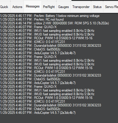Viewport: 118px width, 123px height.
Task: Open the Actions tab
Action: tap(17, 7)
